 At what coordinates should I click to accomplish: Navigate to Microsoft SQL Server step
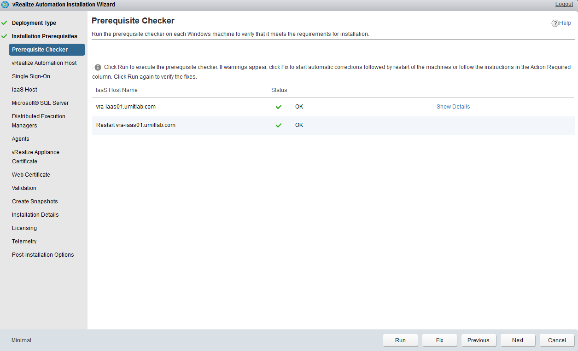[x=40, y=103]
